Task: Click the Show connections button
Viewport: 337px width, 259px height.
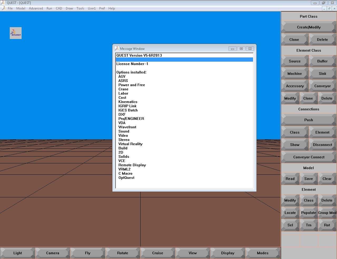Action: tap(295, 145)
